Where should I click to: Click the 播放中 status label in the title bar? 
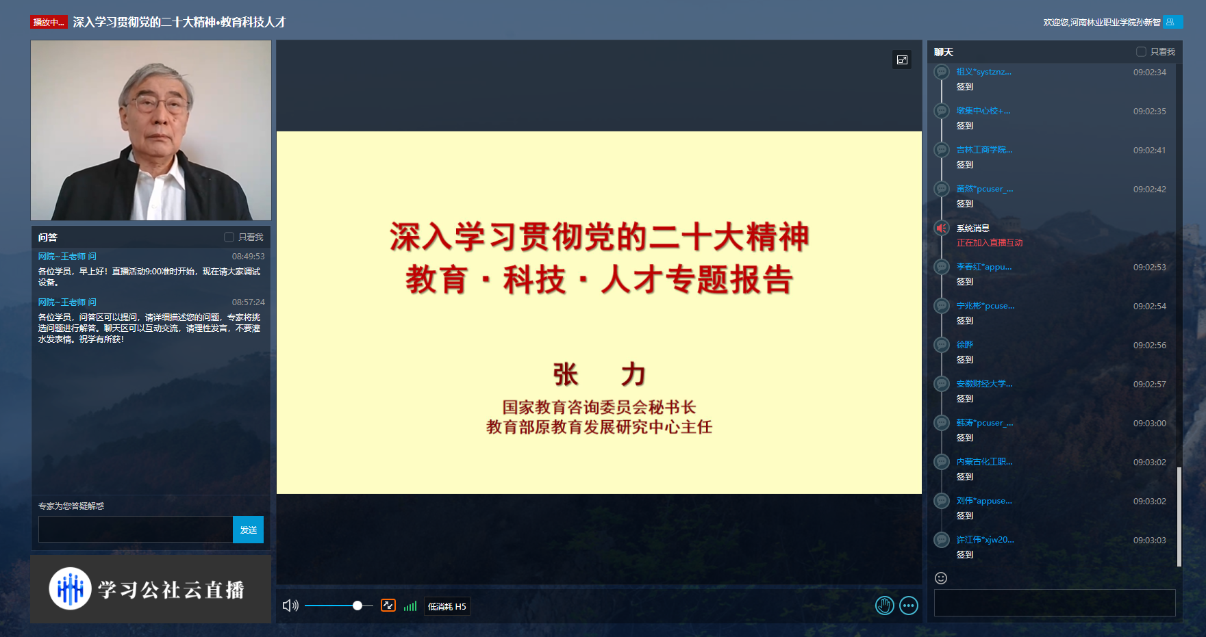click(x=48, y=22)
